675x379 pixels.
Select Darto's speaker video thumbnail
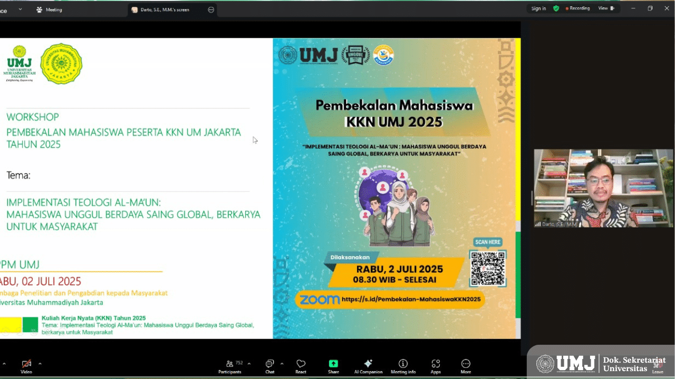603,188
